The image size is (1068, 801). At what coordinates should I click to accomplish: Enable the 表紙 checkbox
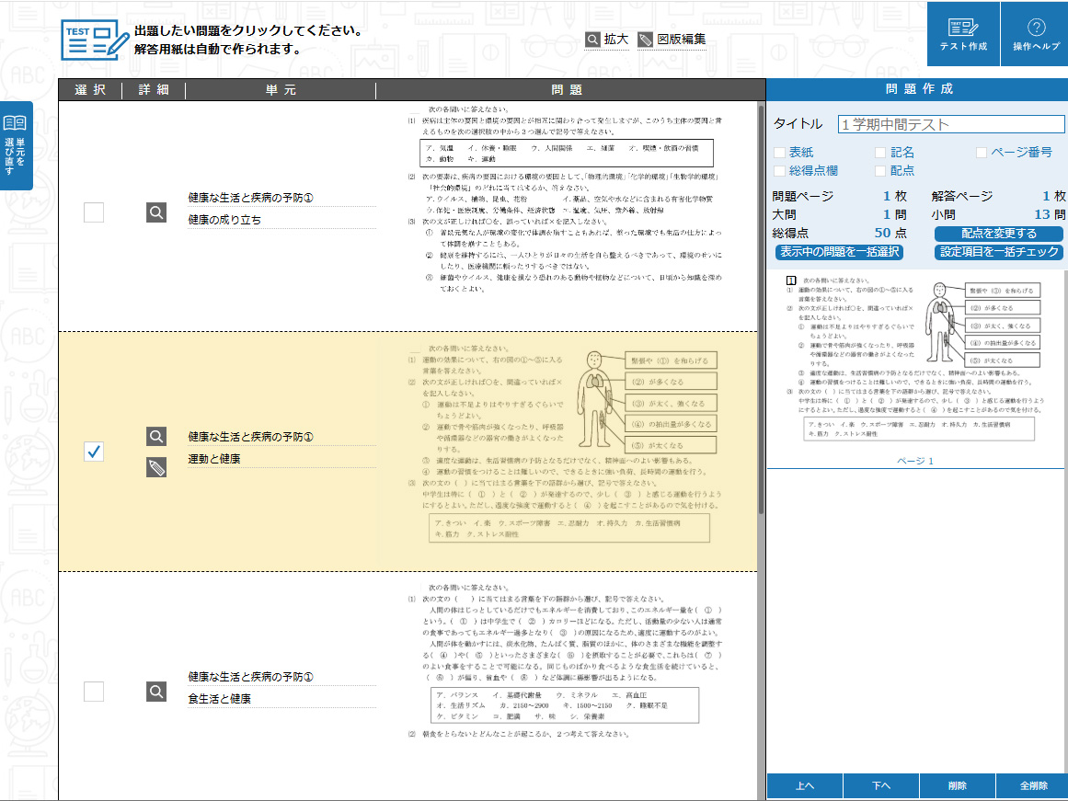coord(780,153)
